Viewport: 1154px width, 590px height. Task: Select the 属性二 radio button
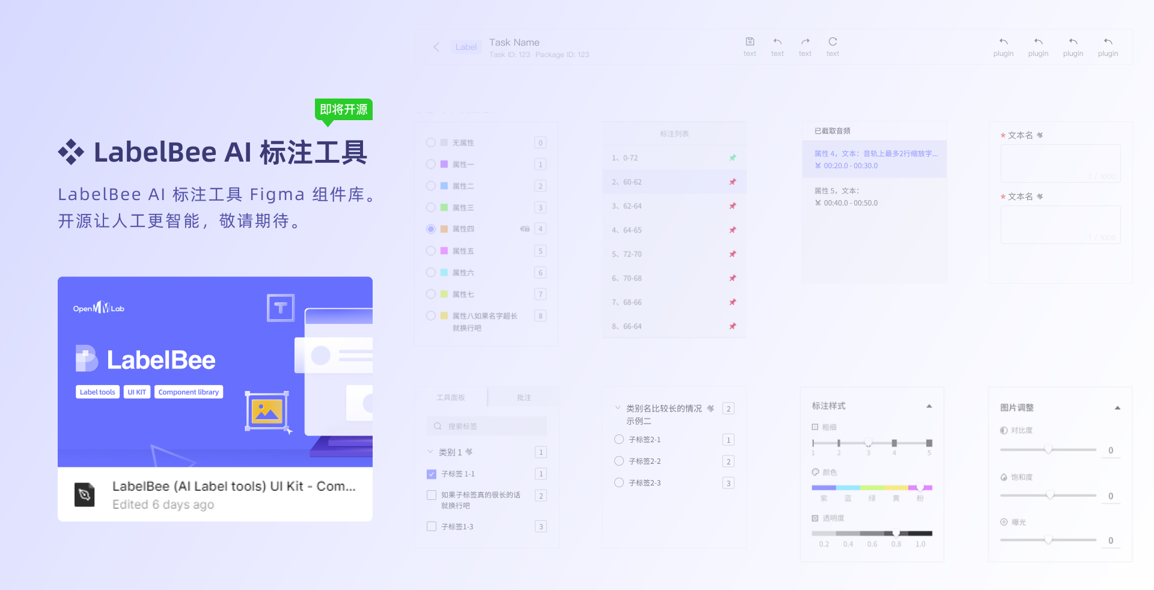[431, 186]
